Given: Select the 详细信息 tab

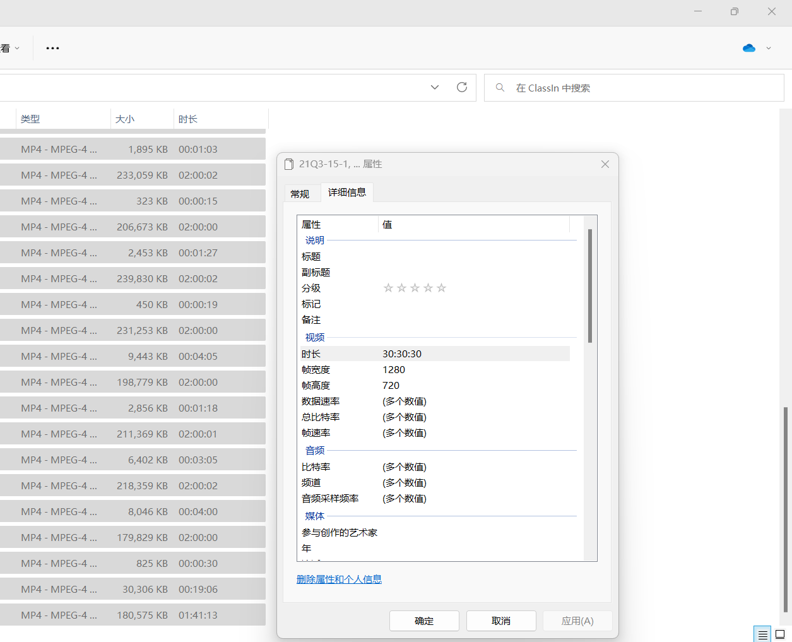Looking at the screenshot, I should (347, 192).
